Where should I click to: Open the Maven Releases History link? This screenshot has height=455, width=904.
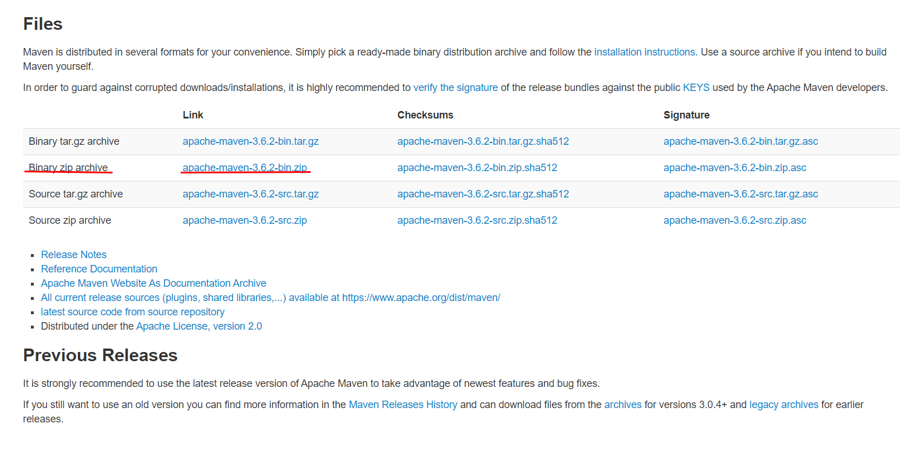pos(403,405)
